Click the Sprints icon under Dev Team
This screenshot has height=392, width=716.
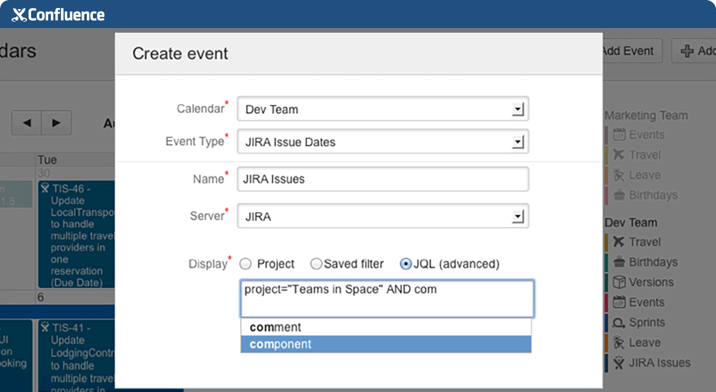point(618,323)
